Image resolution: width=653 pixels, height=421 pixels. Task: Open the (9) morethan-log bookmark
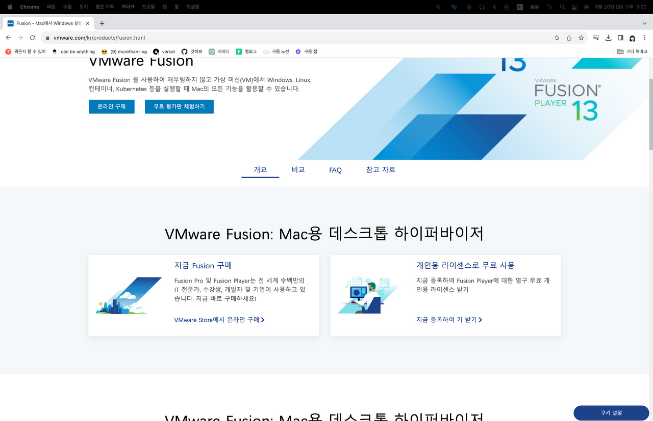point(124,51)
